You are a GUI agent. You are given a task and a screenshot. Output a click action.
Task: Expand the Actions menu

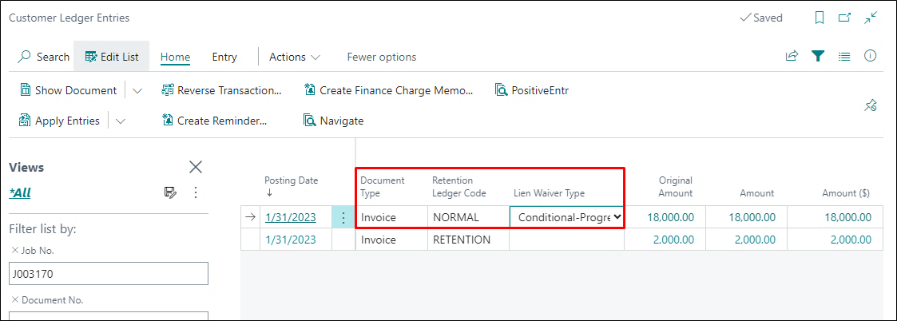pos(295,57)
